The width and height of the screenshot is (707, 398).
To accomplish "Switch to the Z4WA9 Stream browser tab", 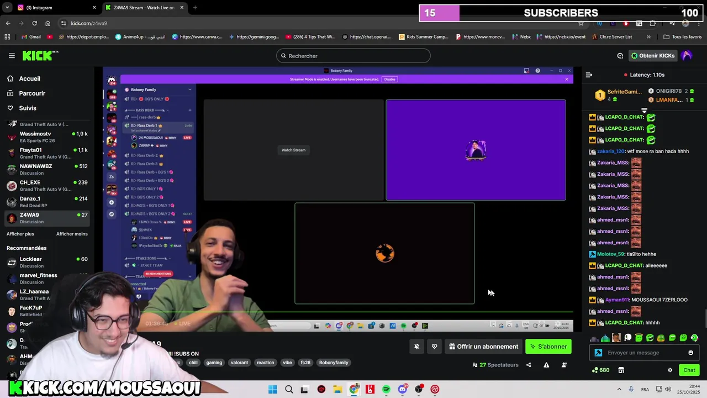I will click(x=144, y=8).
